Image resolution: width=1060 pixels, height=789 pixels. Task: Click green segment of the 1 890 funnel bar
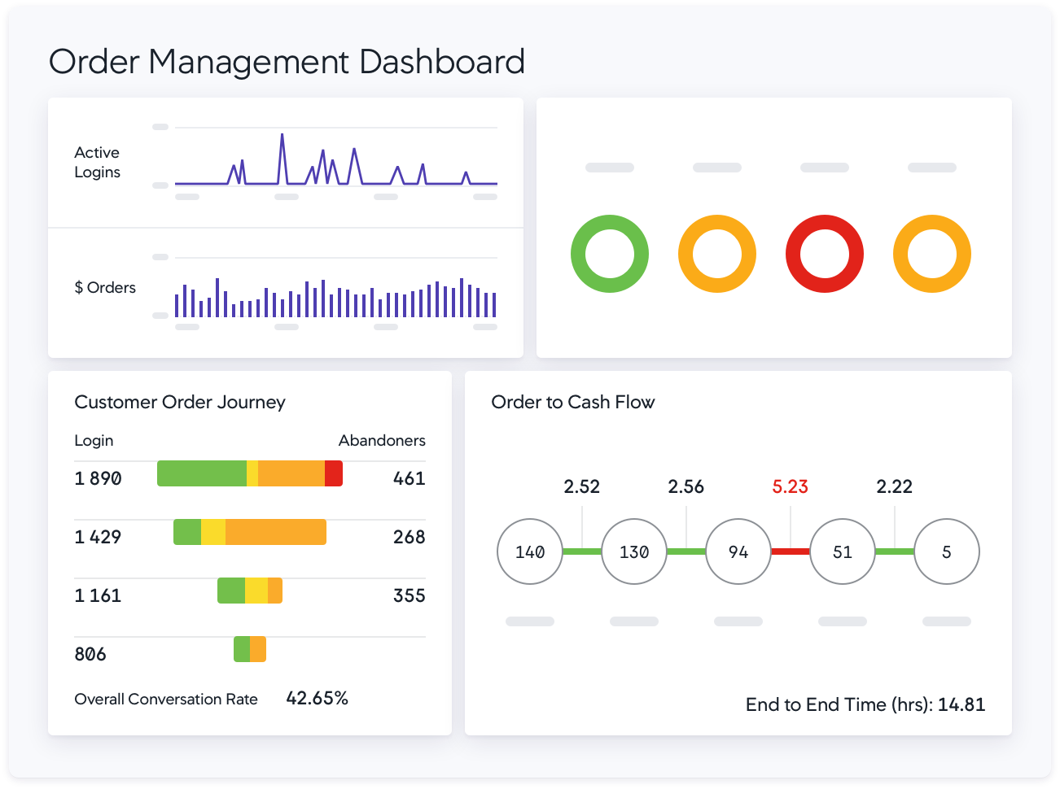point(202,473)
